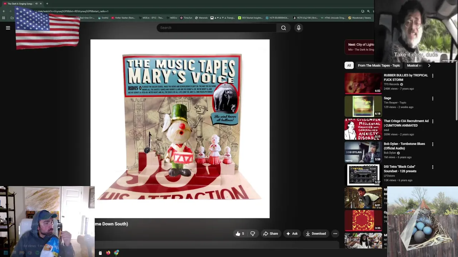Download the video
Image resolution: width=458 pixels, height=257 pixels.
tap(316, 234)
